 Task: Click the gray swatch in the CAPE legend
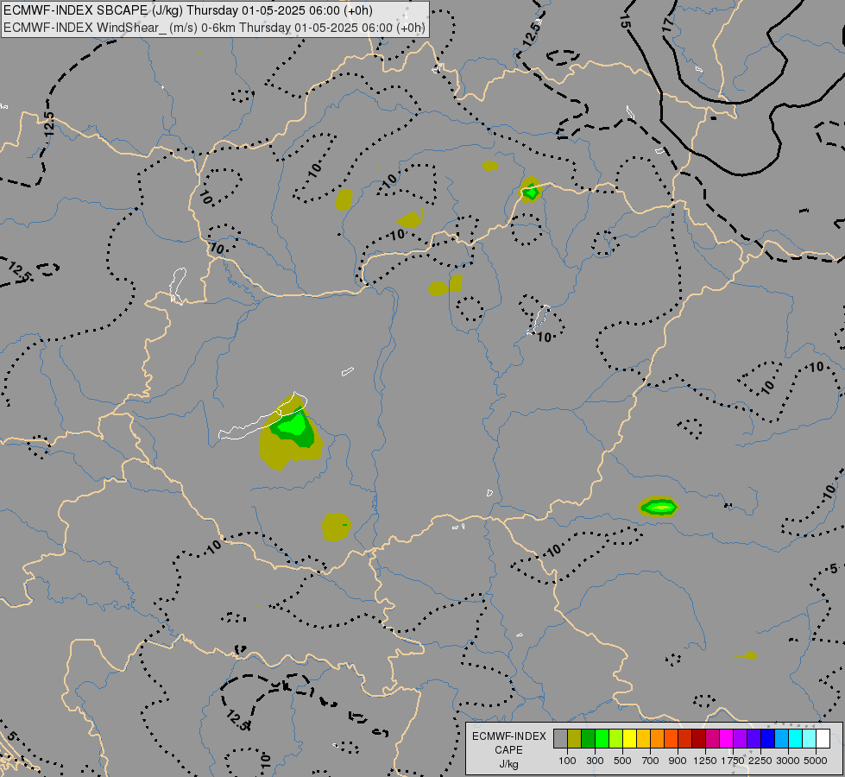pos(560,738)
